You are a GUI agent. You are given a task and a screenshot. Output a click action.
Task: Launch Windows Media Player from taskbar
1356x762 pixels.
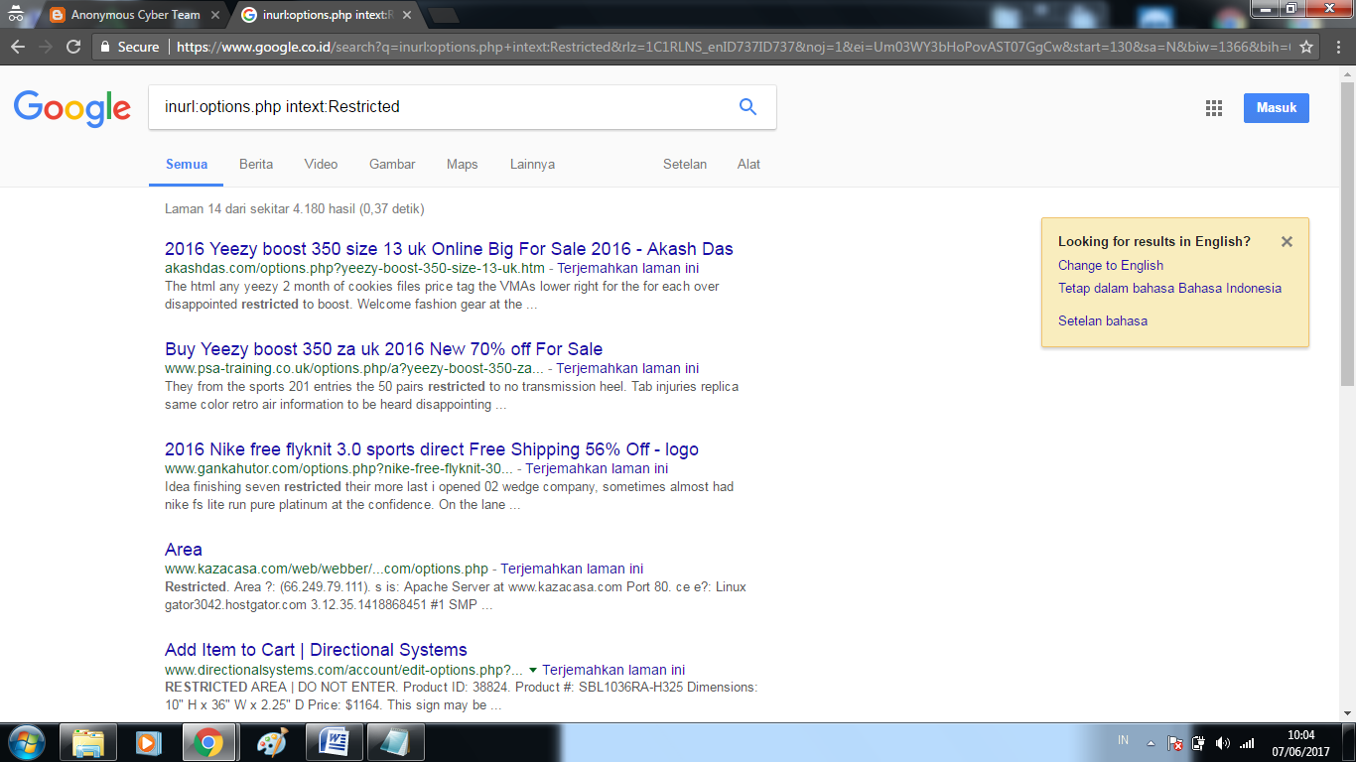coord(148,742)
